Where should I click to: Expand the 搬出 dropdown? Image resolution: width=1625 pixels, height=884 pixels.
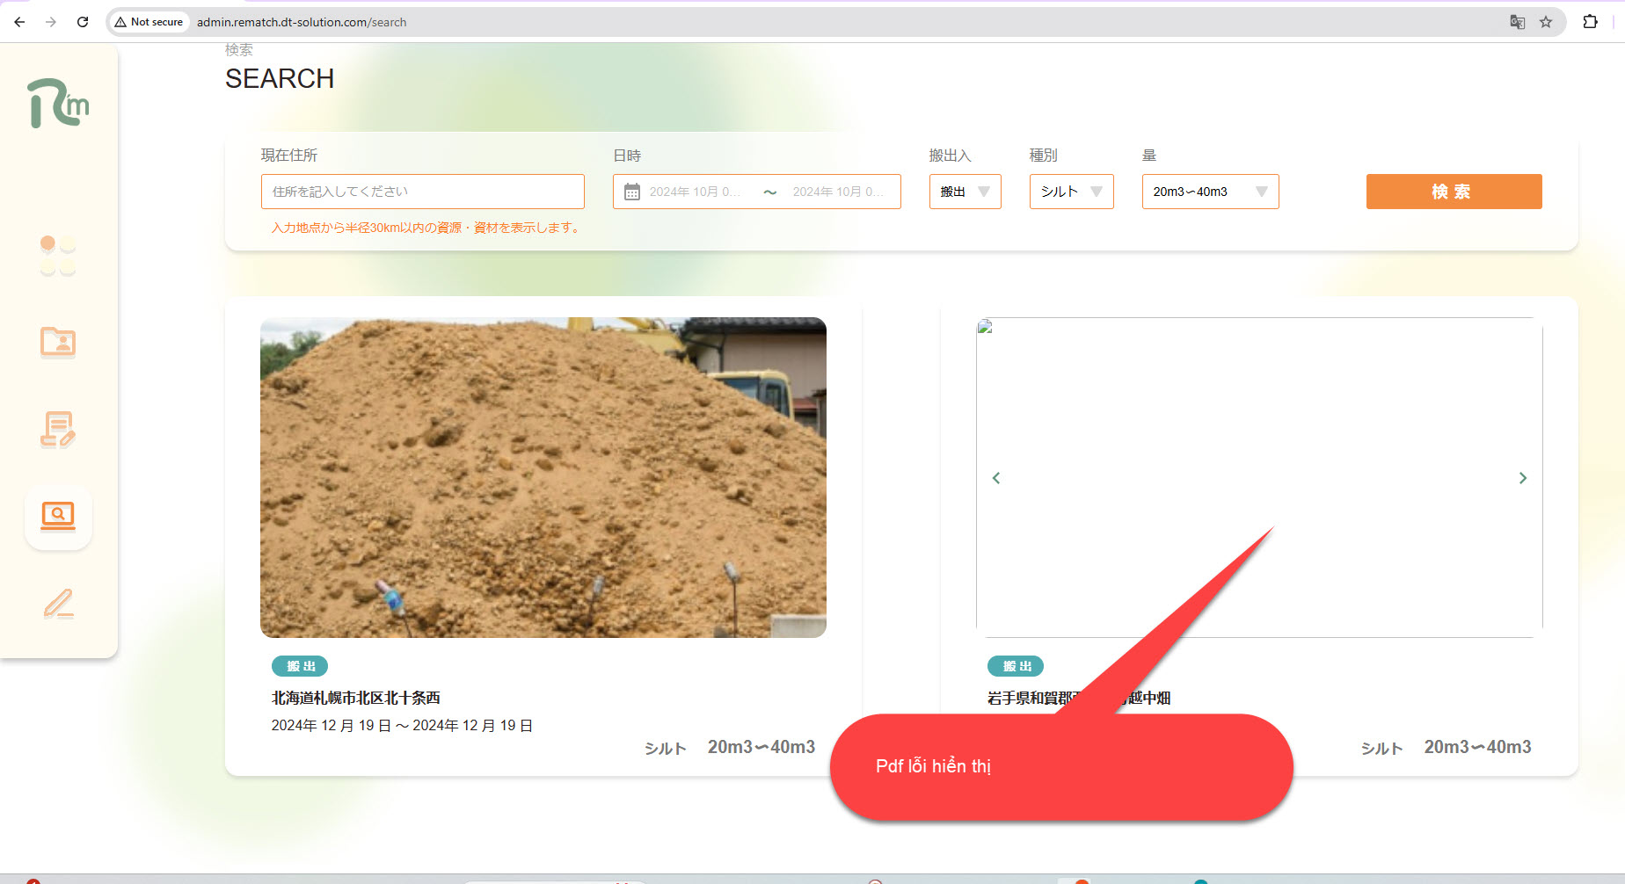965,192
